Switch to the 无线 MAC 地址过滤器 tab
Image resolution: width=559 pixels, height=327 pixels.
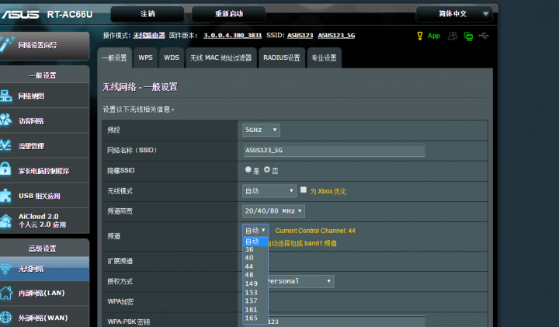221,57
